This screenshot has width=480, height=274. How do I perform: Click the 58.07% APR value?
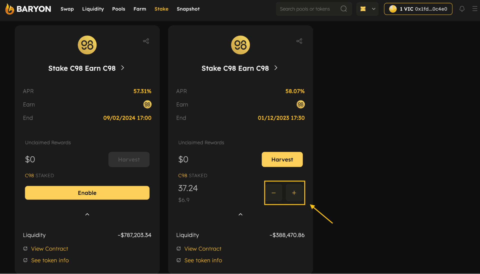295,91
